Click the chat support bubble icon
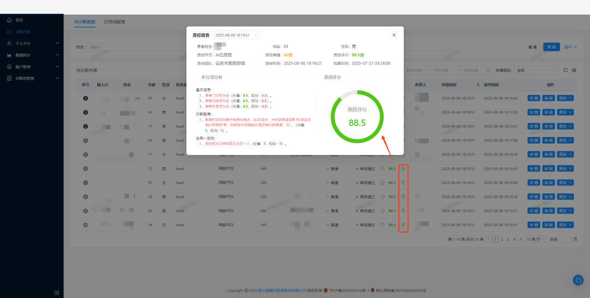Image resolution: width=590 pixels, height=298 pixels. point(578,280)
